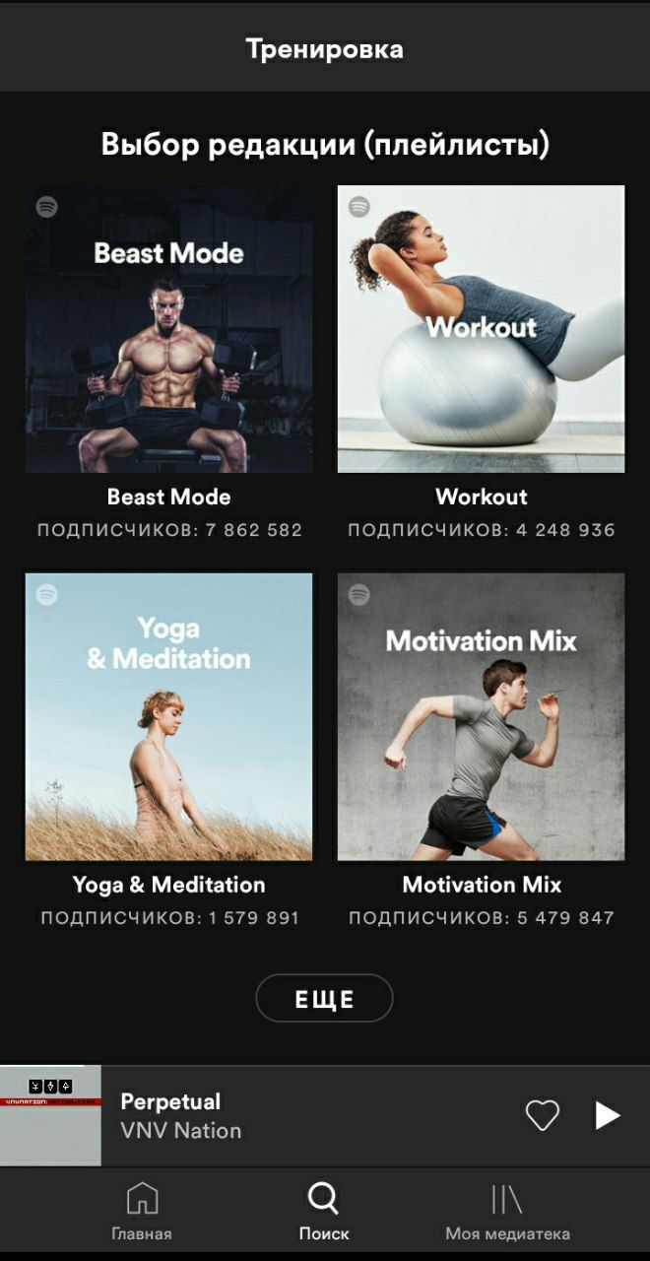The height and width of the screenshot is (1261, 650).
Task: Select the Beast Mode title link
Action: tap(169, 497)
